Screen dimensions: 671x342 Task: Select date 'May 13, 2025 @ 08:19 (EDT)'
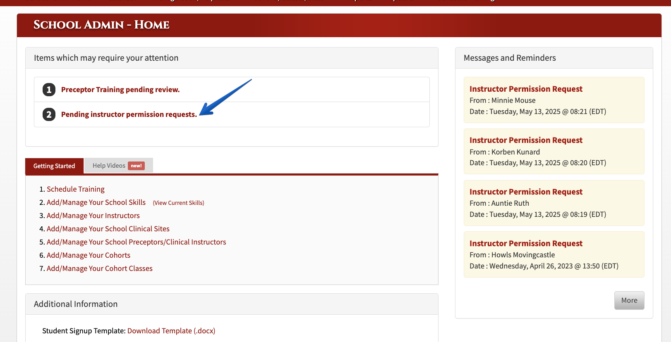pyautogui.click(x=563, y=214)
